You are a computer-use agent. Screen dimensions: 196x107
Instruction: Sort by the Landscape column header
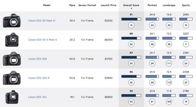pos(169,5)
